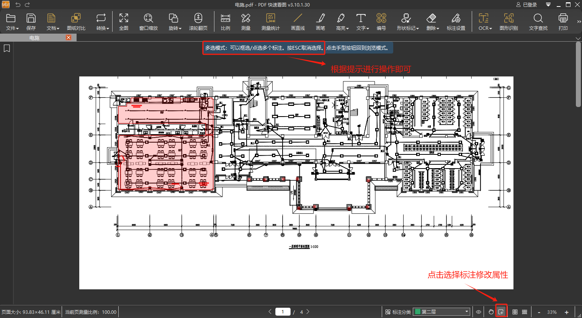
Task: Launch the 图形识别 shape recognition tool
Action: pos(509,22)
